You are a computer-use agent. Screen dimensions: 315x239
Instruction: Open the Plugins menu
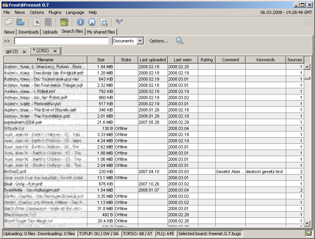pyautogui.click(x=55, y=12)
